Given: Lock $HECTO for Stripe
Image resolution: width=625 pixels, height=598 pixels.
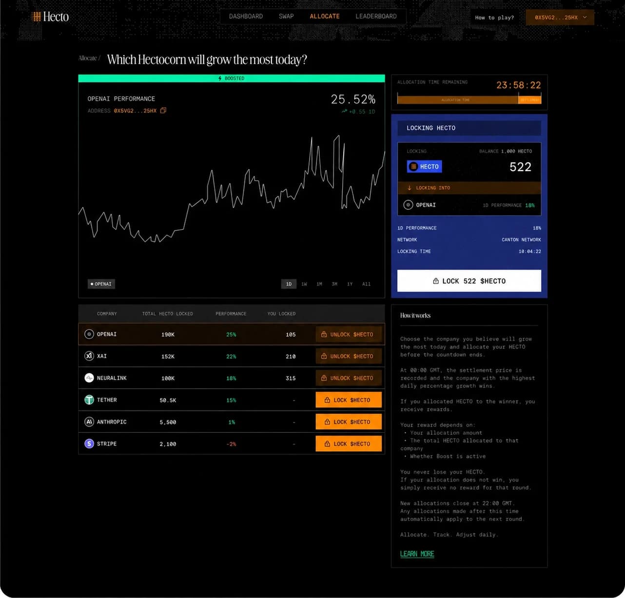Looking at the screenshot, I should pyautogui.click(x=349, y=444).
